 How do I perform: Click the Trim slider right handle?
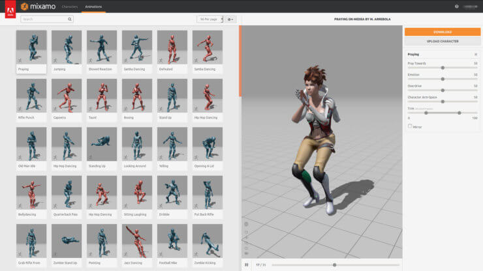(x=460, y=113)
